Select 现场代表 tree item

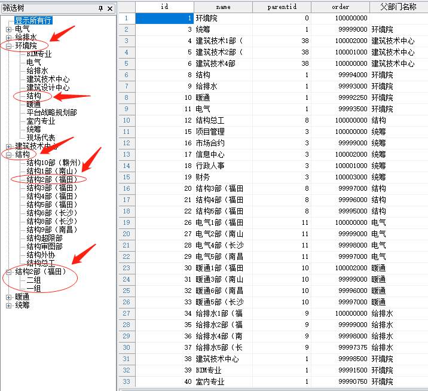pyautogui.click(x=41, y=138)
